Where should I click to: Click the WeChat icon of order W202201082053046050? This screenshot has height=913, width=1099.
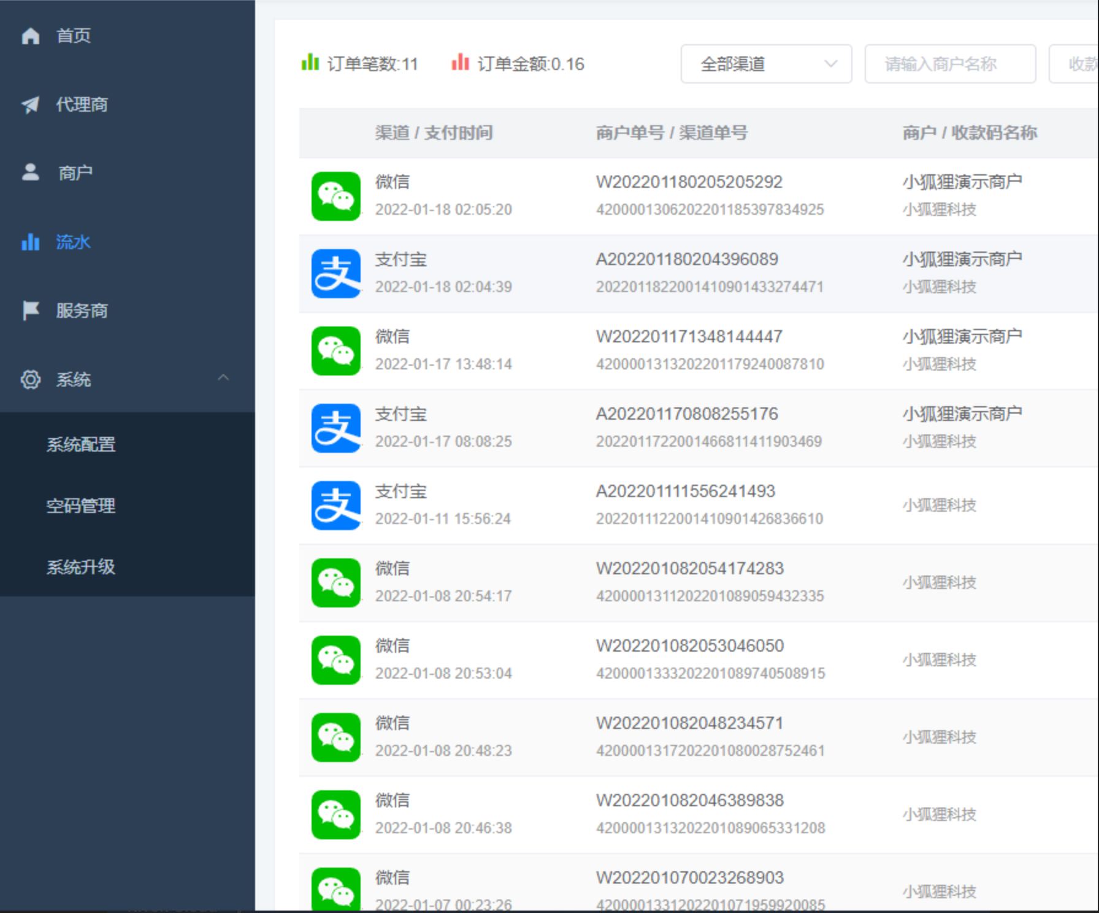335,660
